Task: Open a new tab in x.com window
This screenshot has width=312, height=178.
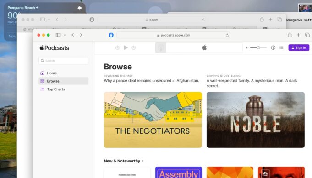Action: point(270,20)
